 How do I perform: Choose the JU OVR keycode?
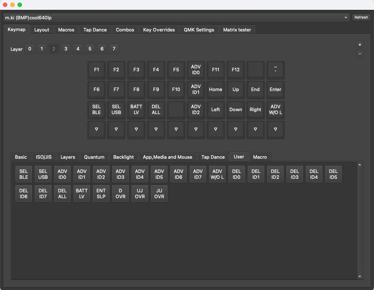[x=159, y=193]
